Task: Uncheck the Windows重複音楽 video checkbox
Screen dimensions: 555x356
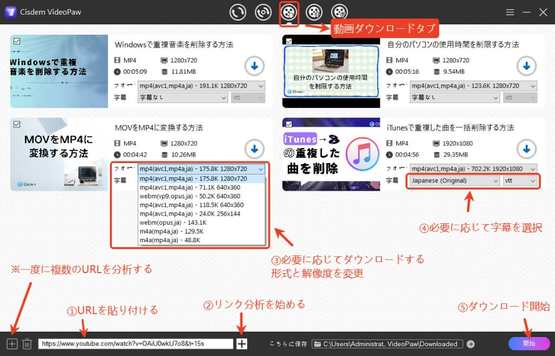Action: (16, 41)
